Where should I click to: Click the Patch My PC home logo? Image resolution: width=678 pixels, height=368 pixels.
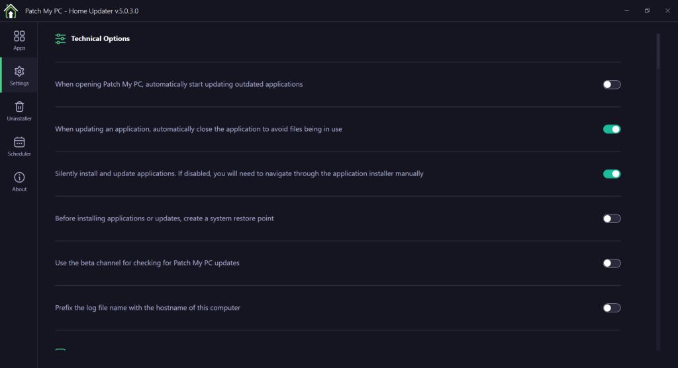[x=11, y=11]
